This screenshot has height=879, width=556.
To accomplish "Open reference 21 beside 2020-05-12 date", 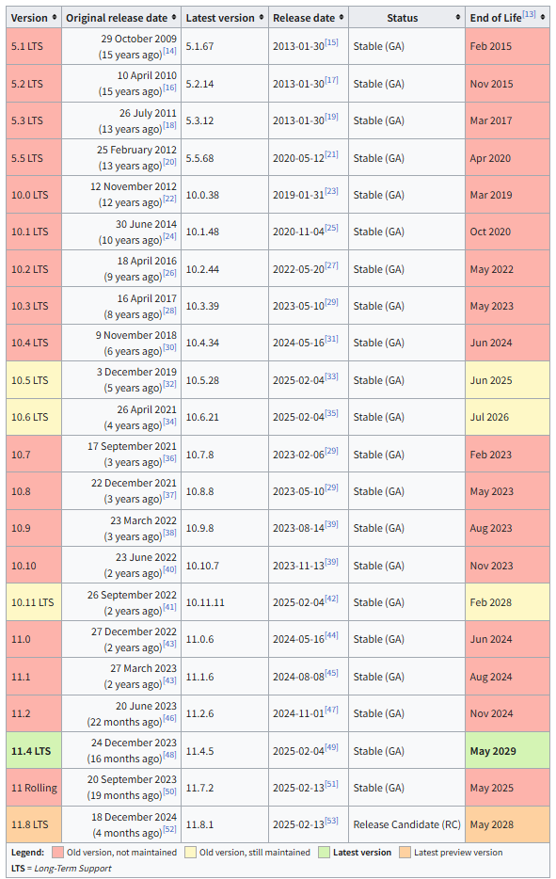I will click(x=331, y=154).
